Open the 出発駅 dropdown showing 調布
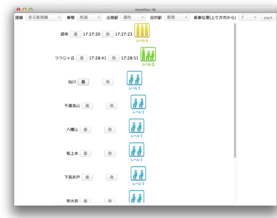Image resolution: width=277 pixels, height=218 pixels. point(133,18)
